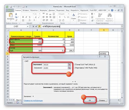Cancel formula entry with the X icon

point(33,26)
